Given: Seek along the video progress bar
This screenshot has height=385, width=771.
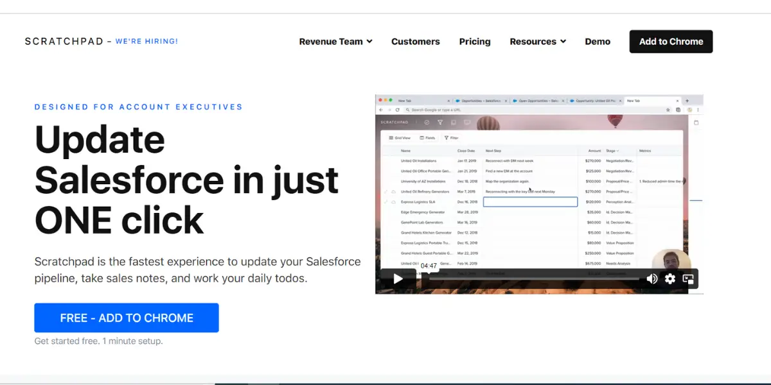Looking at the screenshot, I should (x=534, y=278).
